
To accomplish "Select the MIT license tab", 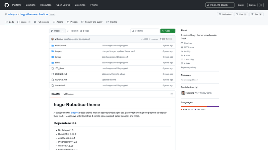I will (69, 94).
